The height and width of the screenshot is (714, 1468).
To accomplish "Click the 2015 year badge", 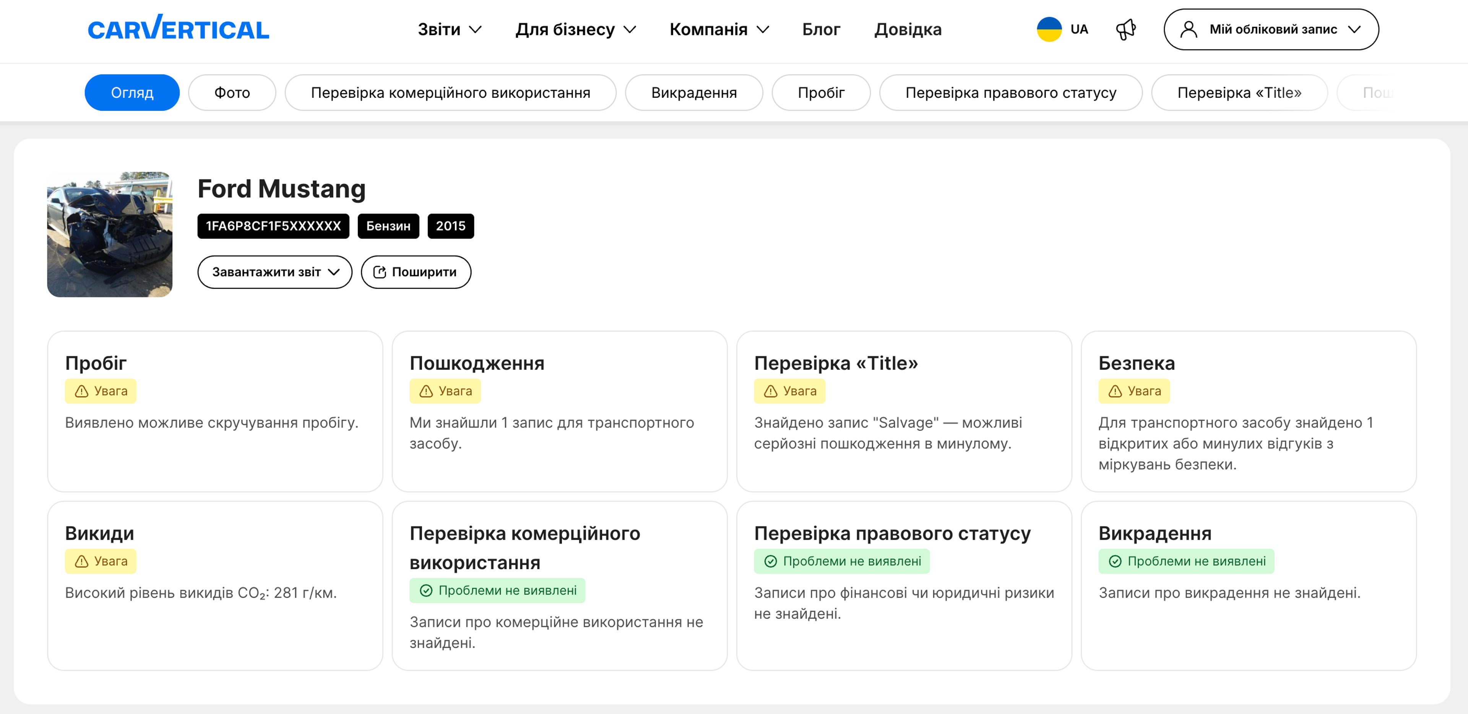I will [x=451, y=226].
